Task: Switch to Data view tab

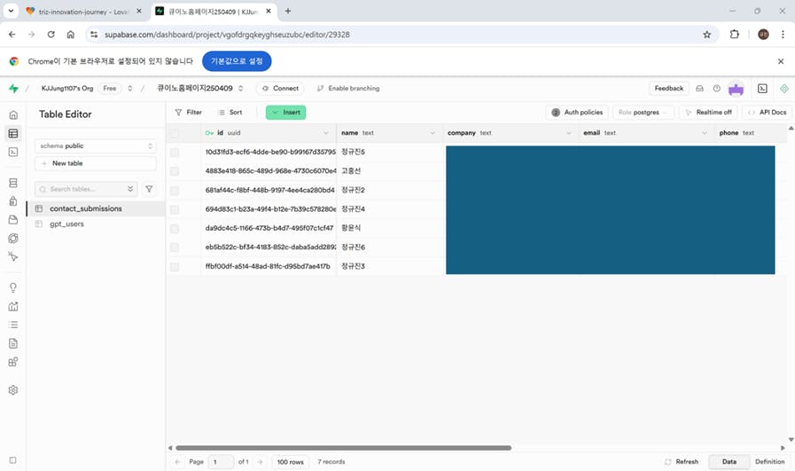Action: 729,461
